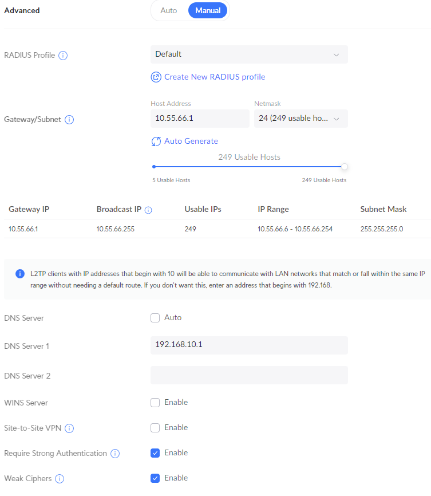Uncheck Weak Ciphers Enable checkbox

pyautogui.click(x=155, y=478)
